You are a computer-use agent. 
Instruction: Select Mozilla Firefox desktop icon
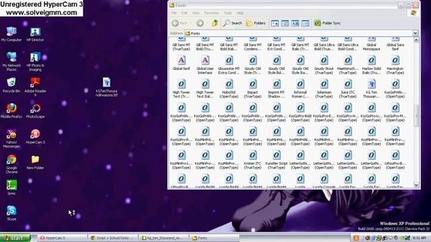tap(11, 111)
